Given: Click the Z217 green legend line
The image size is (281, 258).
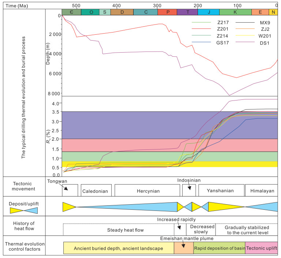Looking at the screenshot, I should pyautogui.click(x=202, y=22).
